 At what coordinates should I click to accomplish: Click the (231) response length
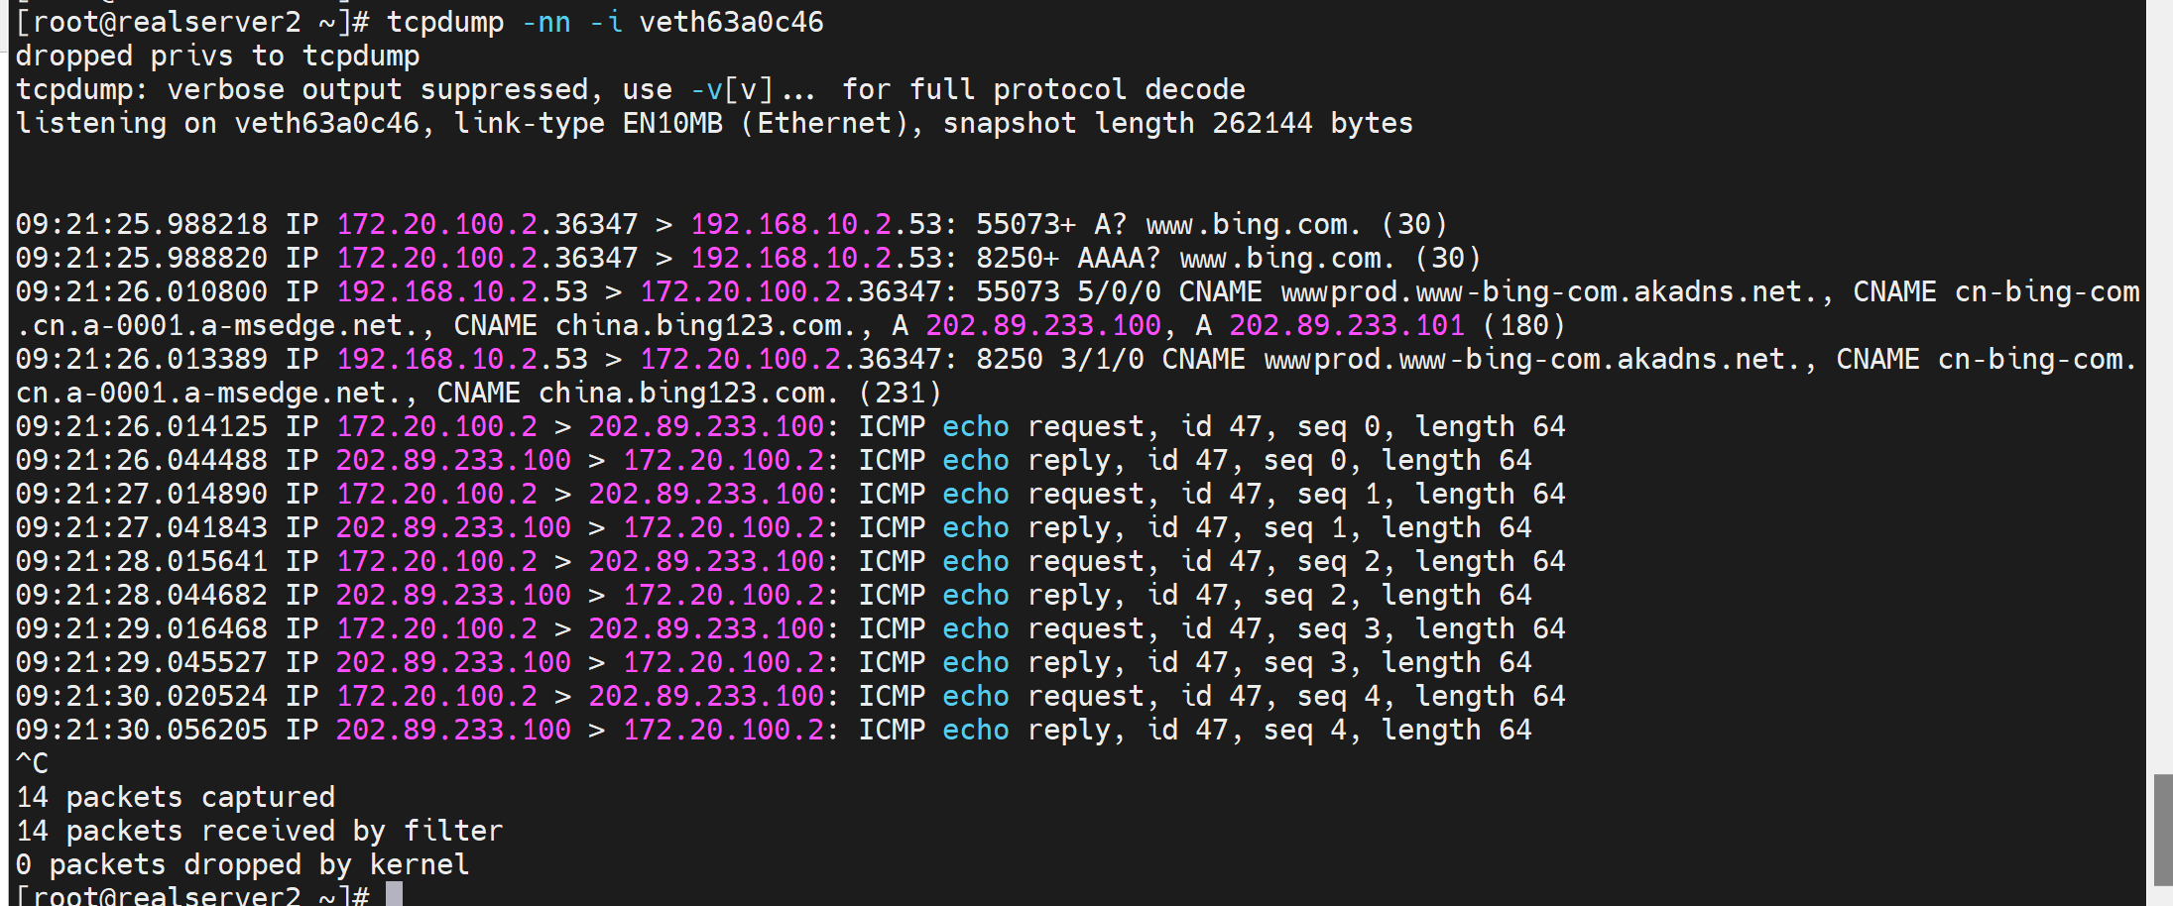point(900,393)
